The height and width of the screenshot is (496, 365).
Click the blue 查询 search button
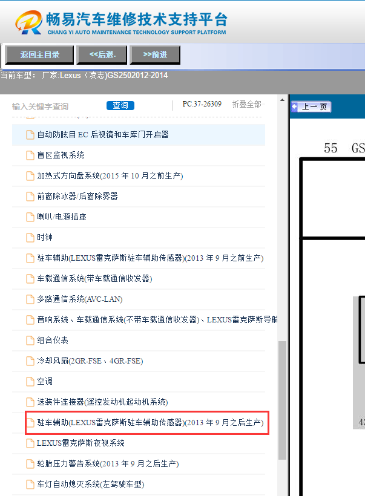point(120,105)
